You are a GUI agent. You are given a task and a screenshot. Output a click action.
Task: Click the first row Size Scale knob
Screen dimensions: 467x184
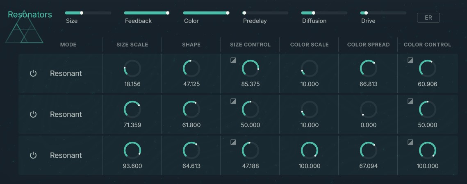132,68
